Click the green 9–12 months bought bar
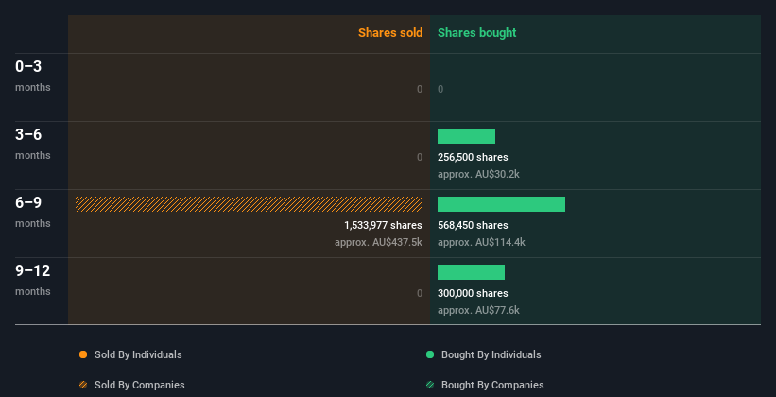The width and height of the screenshot is (776, 397). [471, 272]
